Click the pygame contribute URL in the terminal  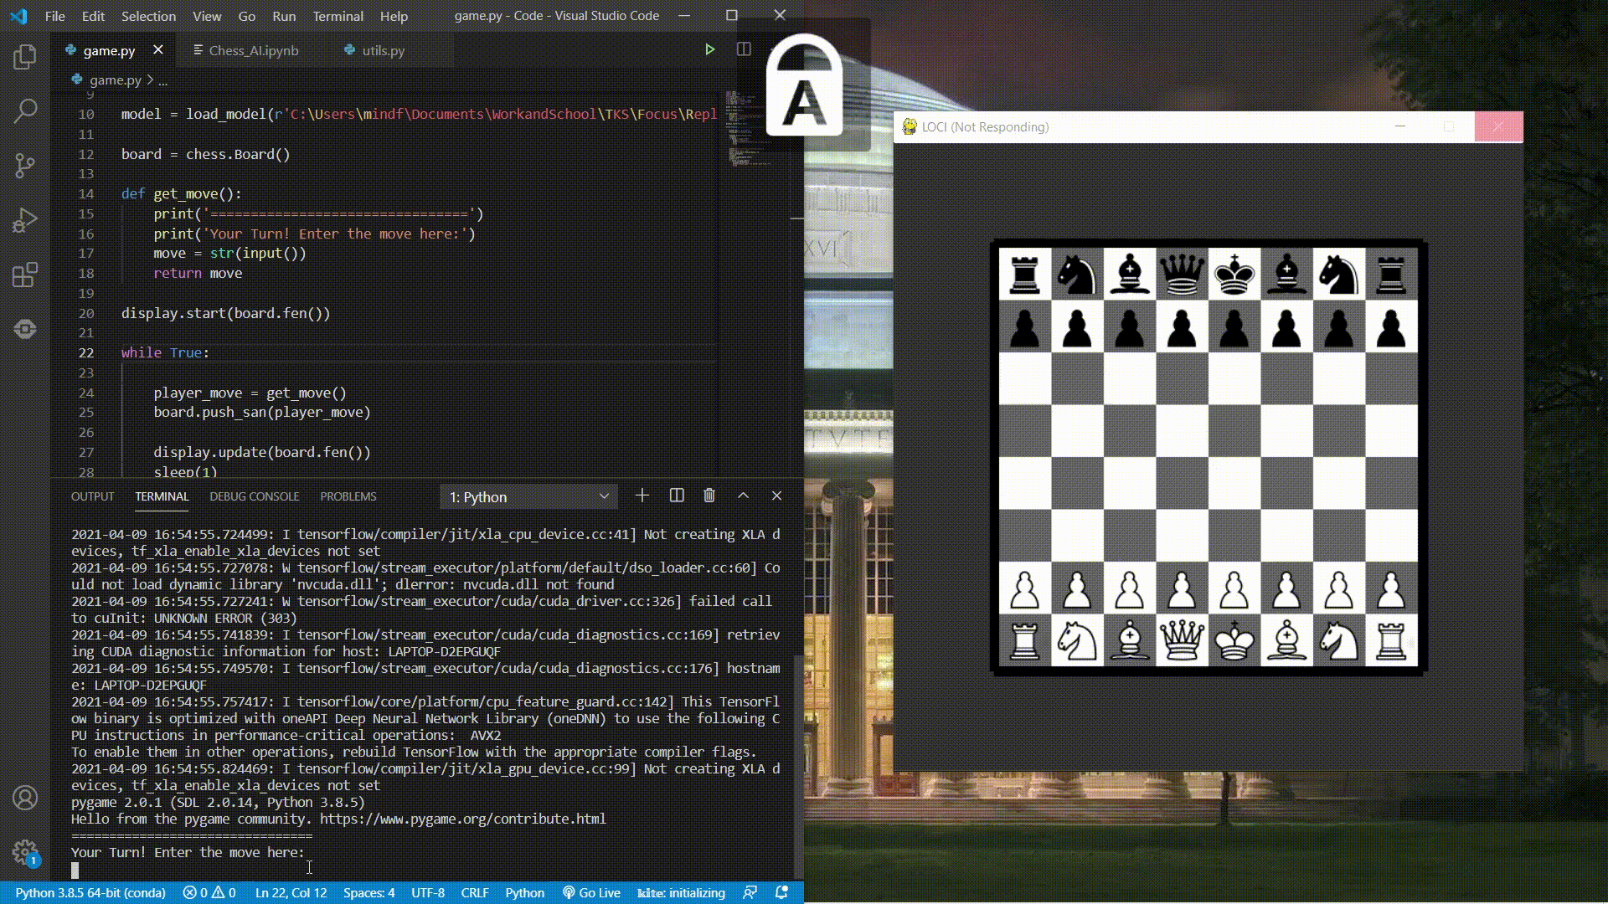pyautogui.click(x=462, y=819)
